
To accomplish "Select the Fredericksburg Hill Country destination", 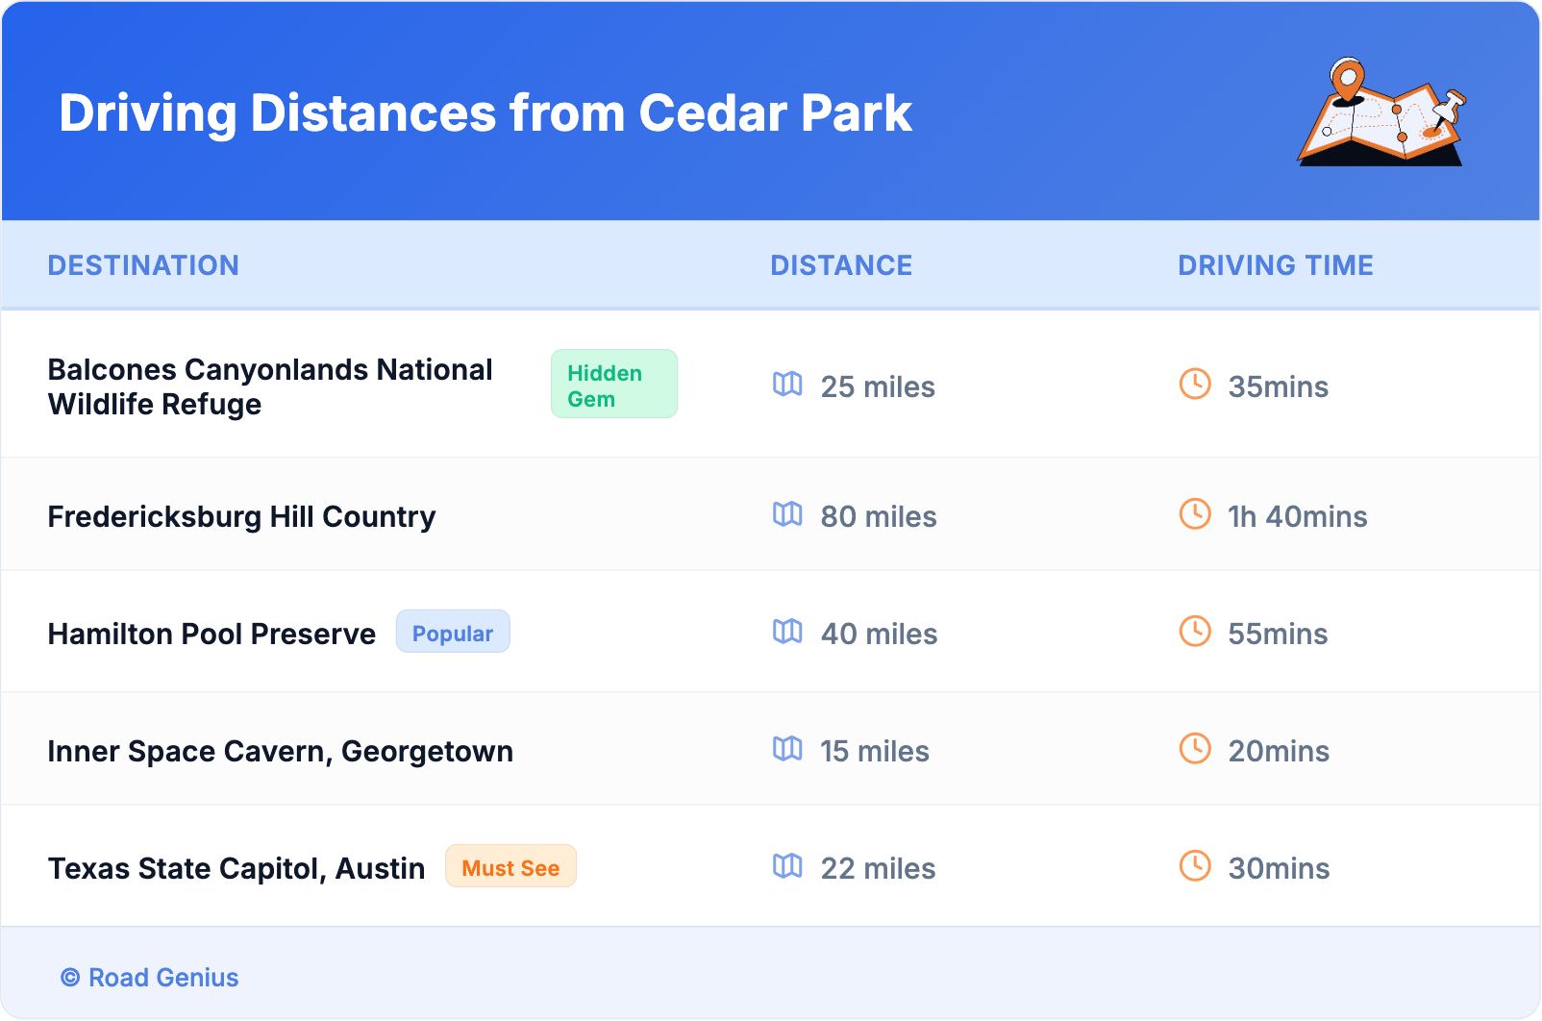I will (241, 517).
